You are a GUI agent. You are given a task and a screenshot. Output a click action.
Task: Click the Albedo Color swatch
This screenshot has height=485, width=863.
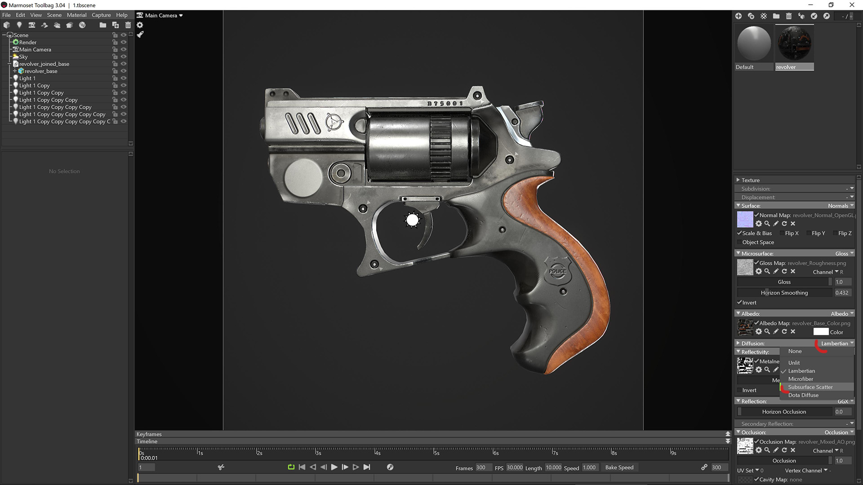[x=821, y=332]
